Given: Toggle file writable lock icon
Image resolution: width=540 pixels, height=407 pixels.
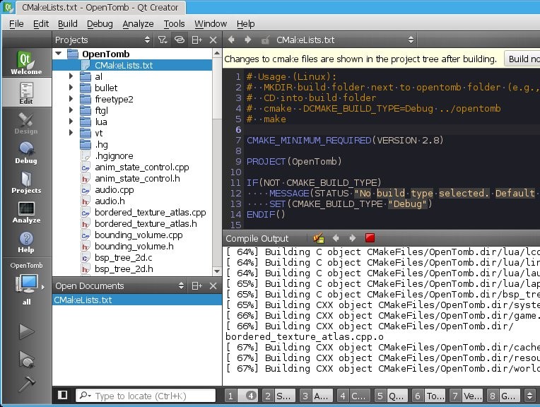Looking at the screenshot, I should click(x=265, y=40).
